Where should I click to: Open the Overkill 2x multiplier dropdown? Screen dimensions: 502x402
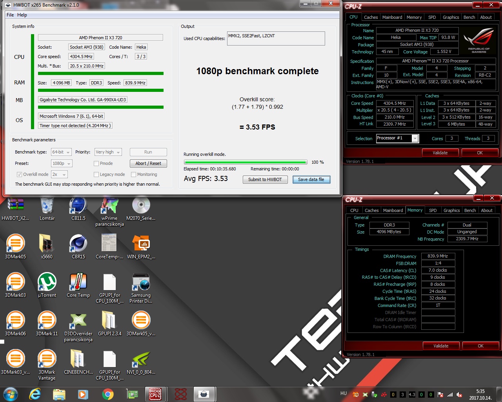pyautogui.click(x=59, y=174)
